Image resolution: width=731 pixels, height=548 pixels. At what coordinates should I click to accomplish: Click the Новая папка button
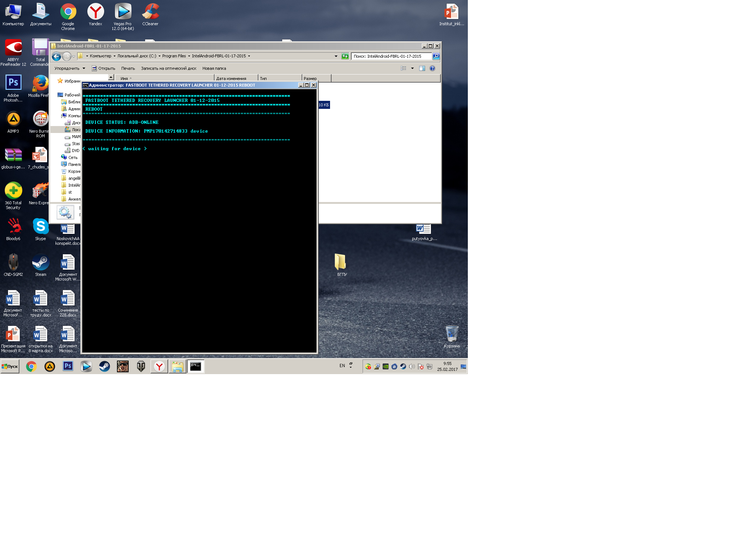[x=214, y=68]
